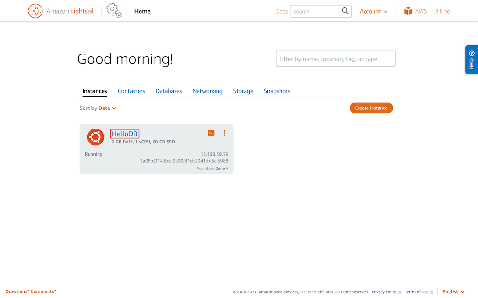Select the Instances tab
Image resolution: width=478 pixels, height=298 pixels.
tap(94, 91)
